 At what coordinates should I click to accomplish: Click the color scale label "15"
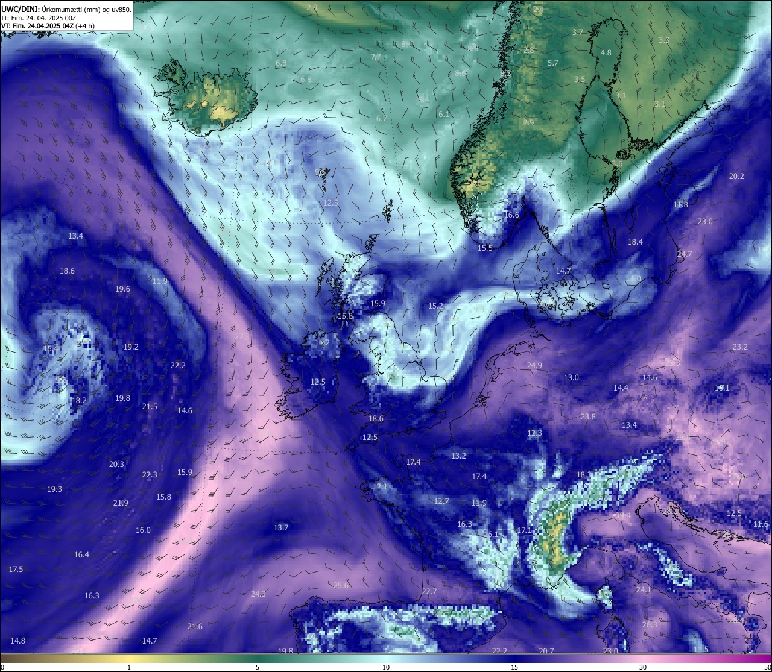[514, 667]
